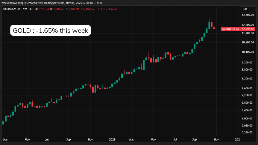Click the 7,600.00 price scale label
Image resolution: width=258 pixels, height=145 pixels.
pyautogui.click(x=248, y=88)
